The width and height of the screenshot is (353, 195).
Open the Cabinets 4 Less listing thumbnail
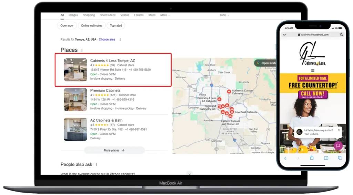tap(75, 70)
